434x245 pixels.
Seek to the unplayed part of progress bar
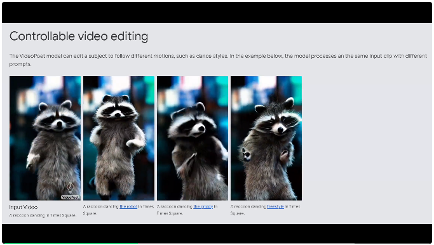click(x=285, y=244)
